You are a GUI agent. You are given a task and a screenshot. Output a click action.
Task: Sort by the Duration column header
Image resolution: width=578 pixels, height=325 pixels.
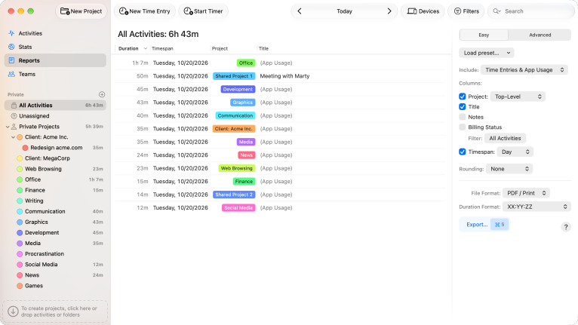point(132,48)
